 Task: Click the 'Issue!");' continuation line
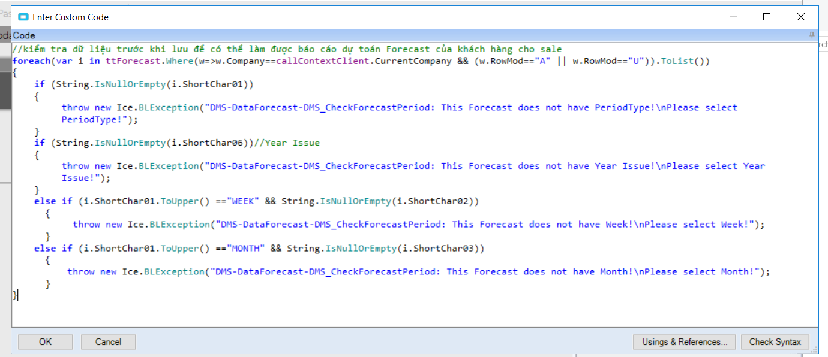coord(86,178)
